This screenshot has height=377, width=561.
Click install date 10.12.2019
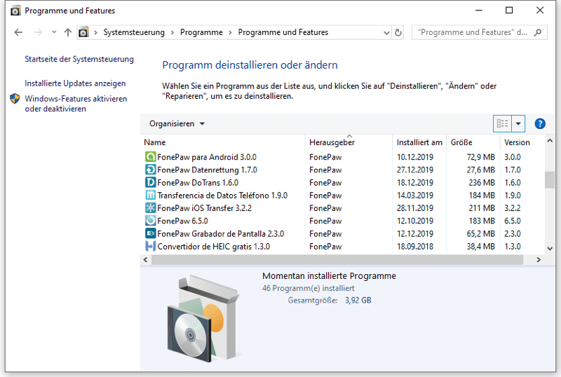click(414, 157)
